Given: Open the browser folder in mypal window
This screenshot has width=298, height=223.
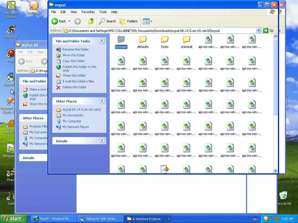Looking at the screenshot, I should [x=121, y=42].
